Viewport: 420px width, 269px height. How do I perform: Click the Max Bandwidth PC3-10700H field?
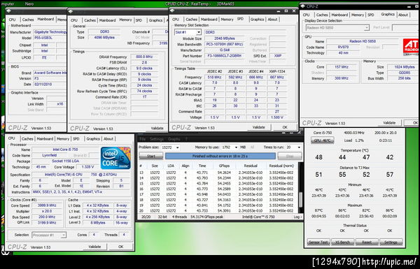tap(225, 44)
